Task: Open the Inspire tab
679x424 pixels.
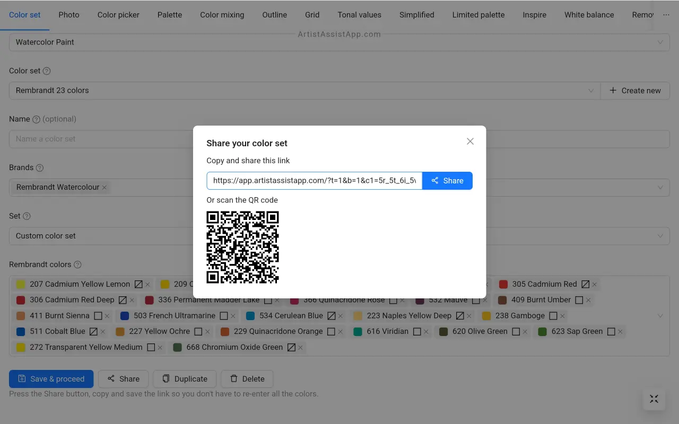Action: (535, 15)
